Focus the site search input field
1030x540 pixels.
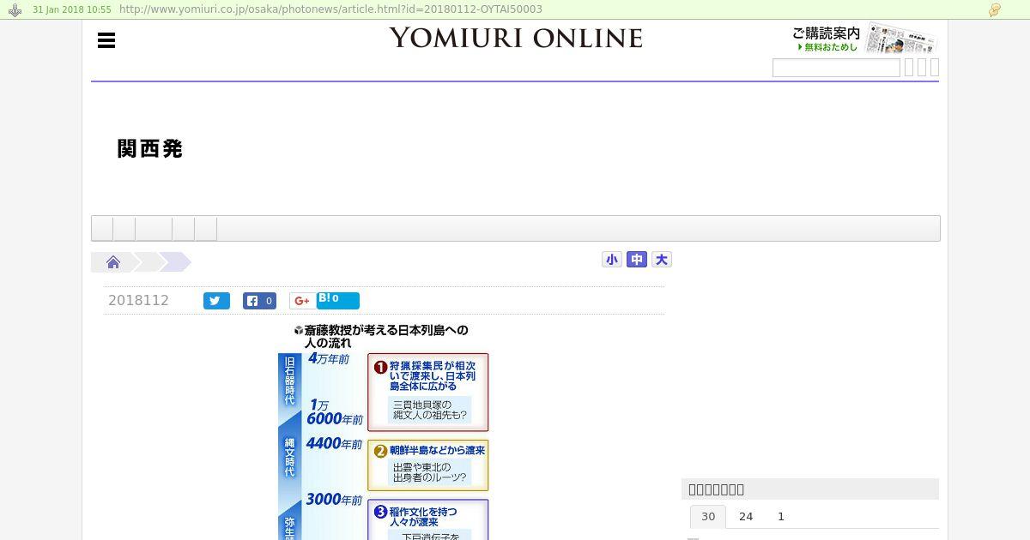[836, 68]
